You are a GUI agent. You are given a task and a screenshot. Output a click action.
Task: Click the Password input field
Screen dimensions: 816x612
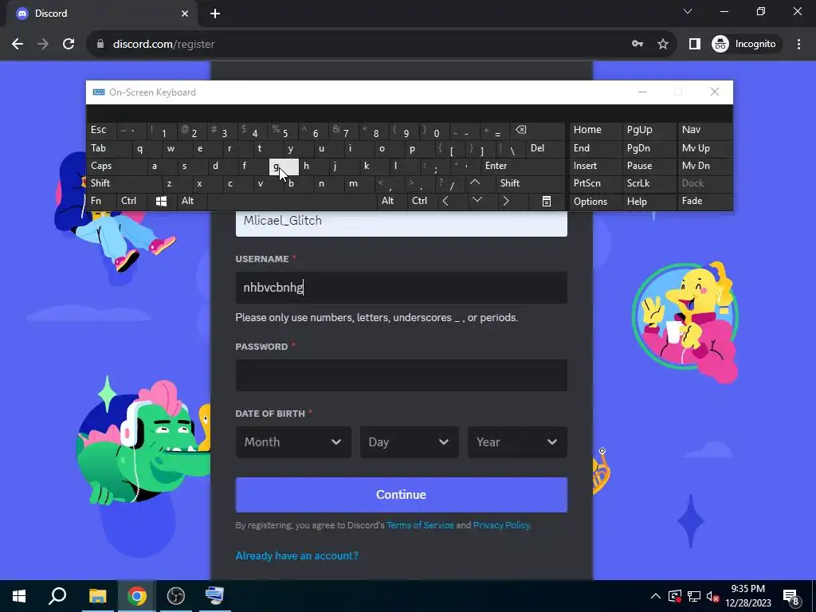[x=402, y=375]
